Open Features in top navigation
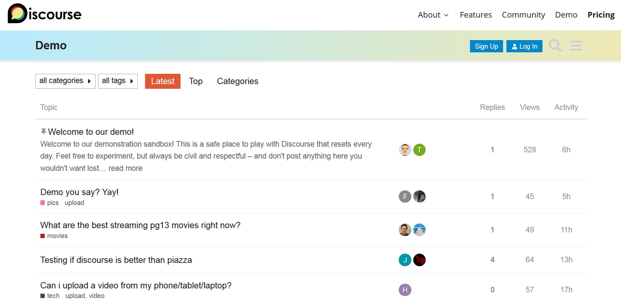The height and width of the screenshot is (299, 621). [476, 15]
